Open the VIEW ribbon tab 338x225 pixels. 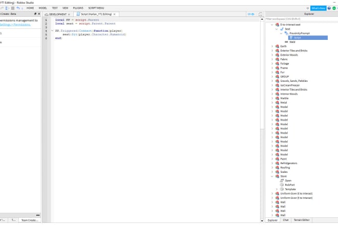tap(66, 8)
